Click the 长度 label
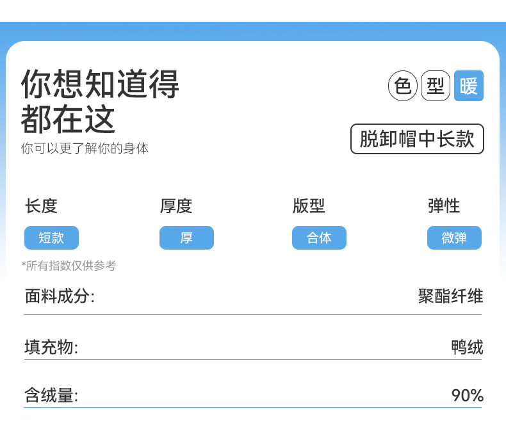This screenshot has width=506, height=425. pos(41,206)
